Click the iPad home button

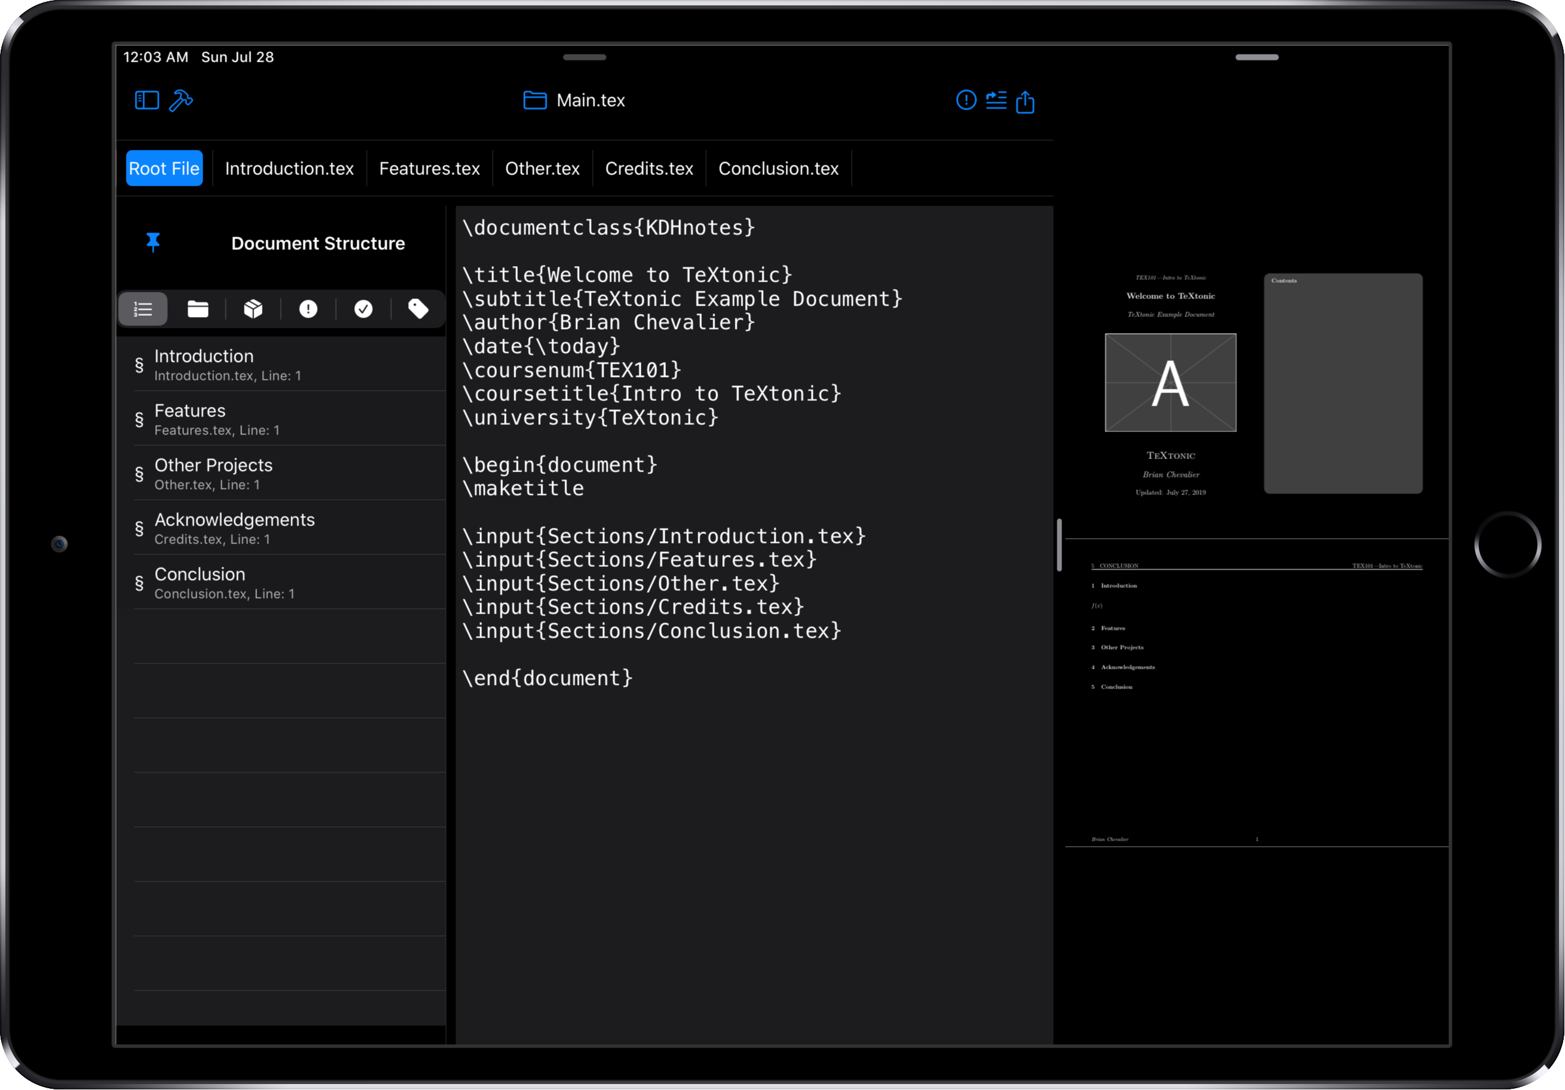click(x=1507, y=545)
